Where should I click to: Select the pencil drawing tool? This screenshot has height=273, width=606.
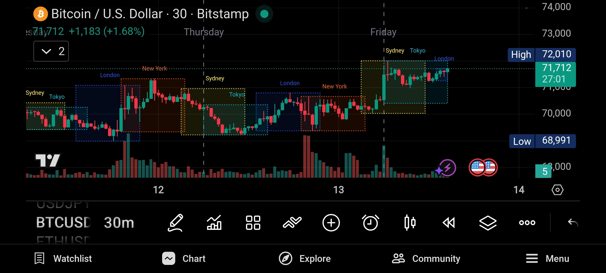[x=175, y=223]
